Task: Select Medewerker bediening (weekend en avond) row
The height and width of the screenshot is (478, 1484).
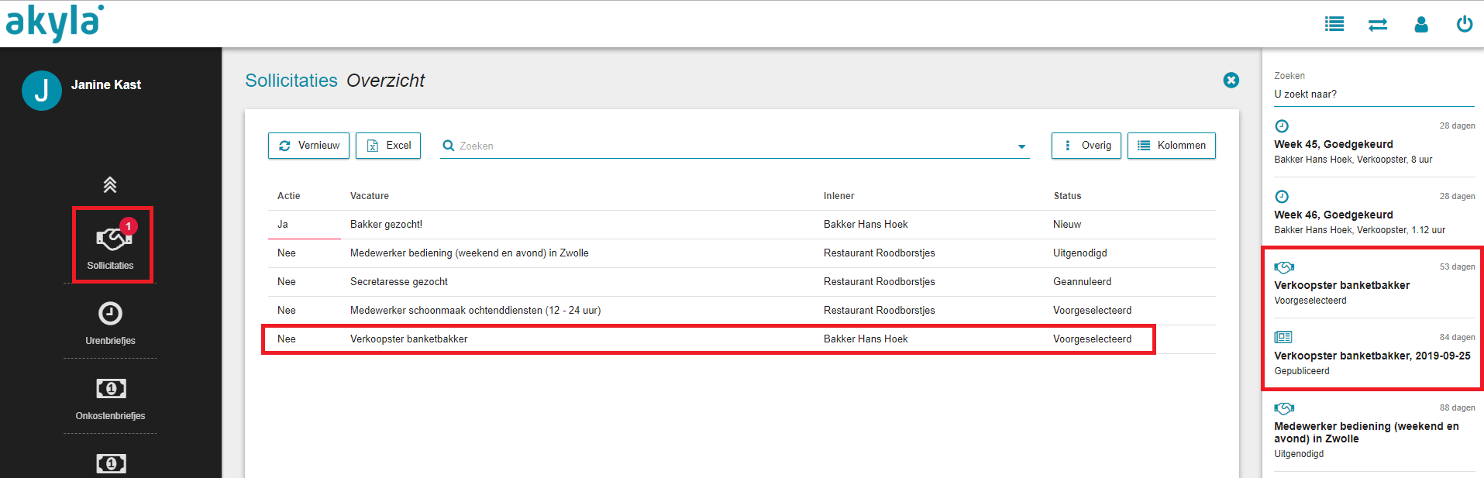Action: point(742,253)
